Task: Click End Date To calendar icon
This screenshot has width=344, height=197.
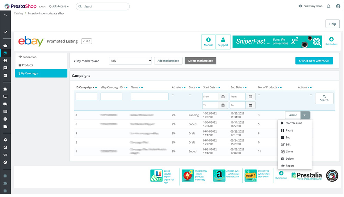Action: pos(251,105)
